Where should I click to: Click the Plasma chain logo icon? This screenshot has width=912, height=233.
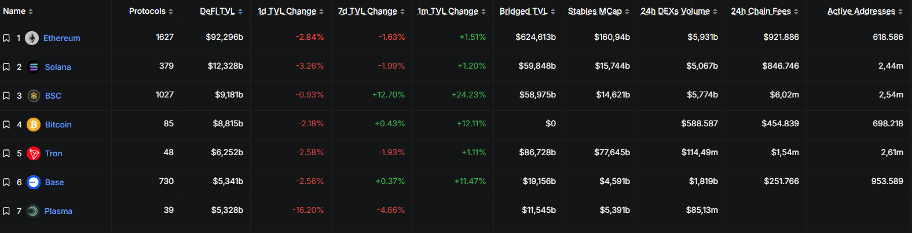pyautogui.click(x=33, y=211)
